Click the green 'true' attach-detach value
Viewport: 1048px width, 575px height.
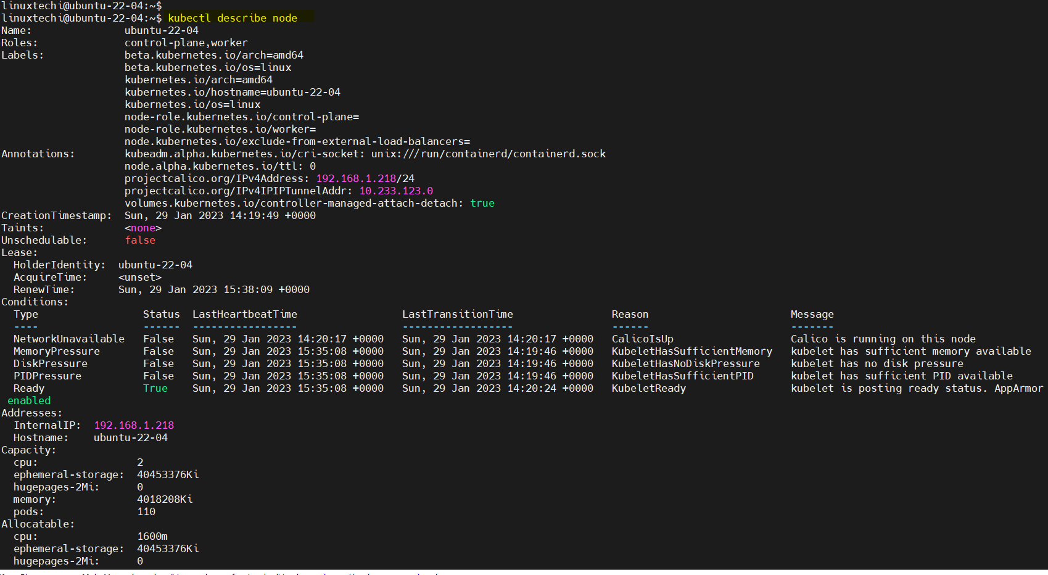482,203
